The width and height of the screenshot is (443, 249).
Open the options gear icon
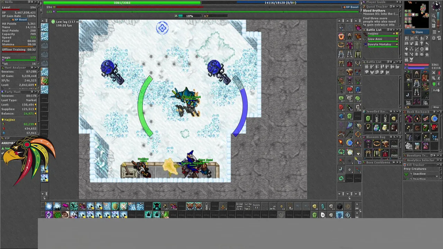pos(434,38)
